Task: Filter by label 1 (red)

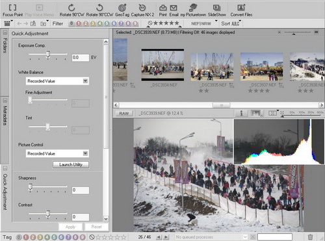Action: click(x=79, y=23)
